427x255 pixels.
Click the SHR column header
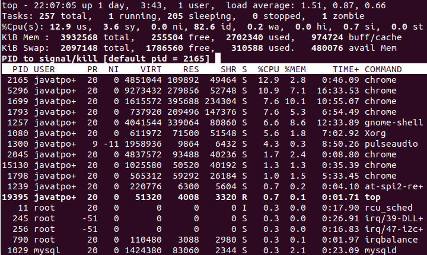click(228, 70)
